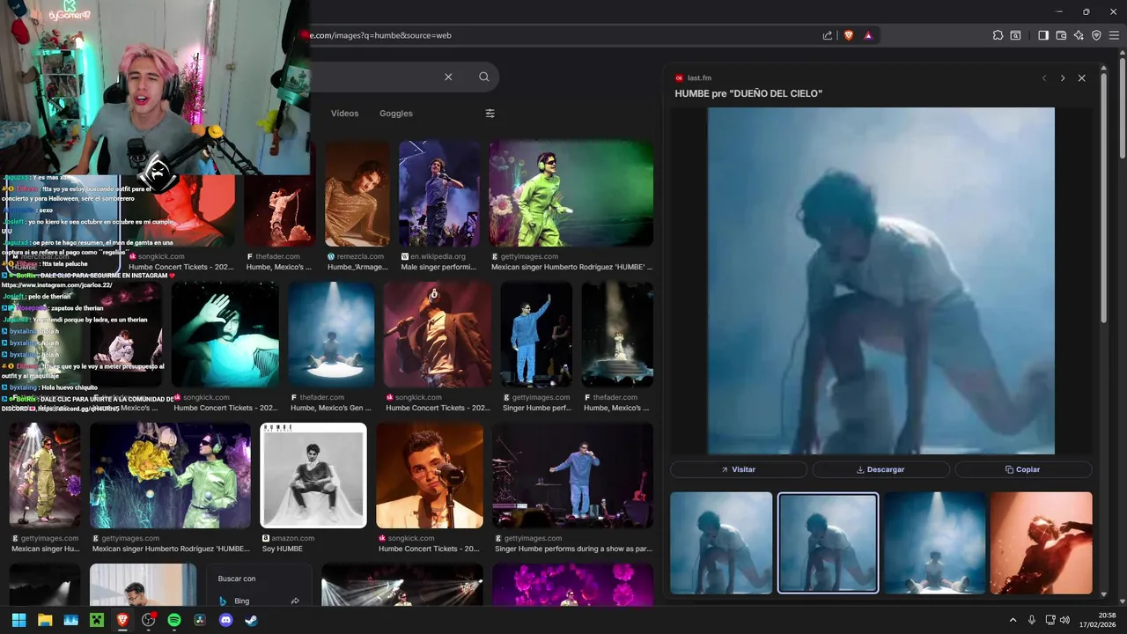Click the Instagram link in chat overlay
Viewport: 1127px width, 634px height.
tap(57, 285)
